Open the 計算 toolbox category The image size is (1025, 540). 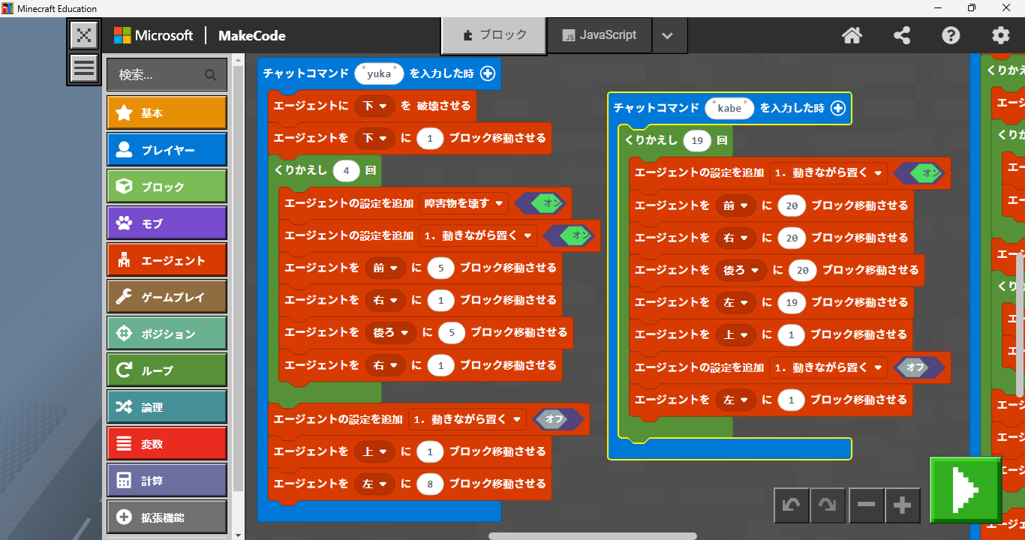click(x=167, y=480)
